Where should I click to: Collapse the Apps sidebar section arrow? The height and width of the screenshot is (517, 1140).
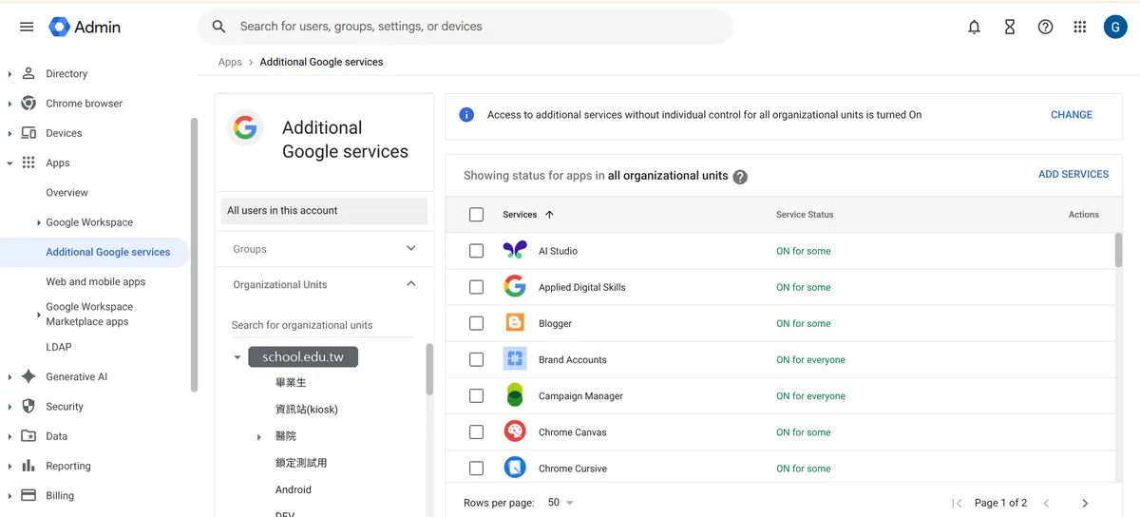pos(9,163)
